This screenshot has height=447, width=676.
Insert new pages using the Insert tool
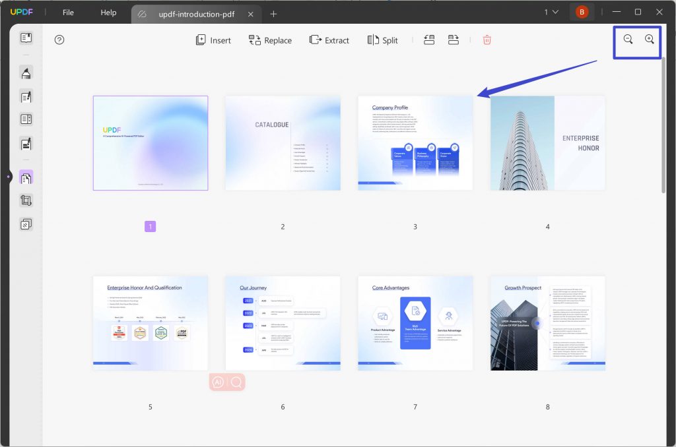coord(213,40)
